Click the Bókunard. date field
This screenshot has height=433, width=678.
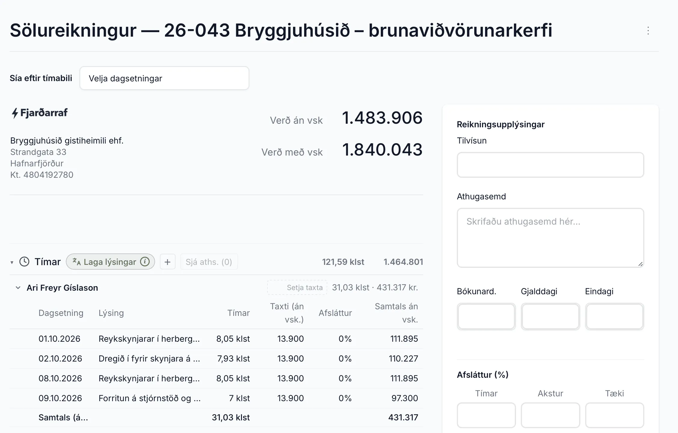(486, 316)
